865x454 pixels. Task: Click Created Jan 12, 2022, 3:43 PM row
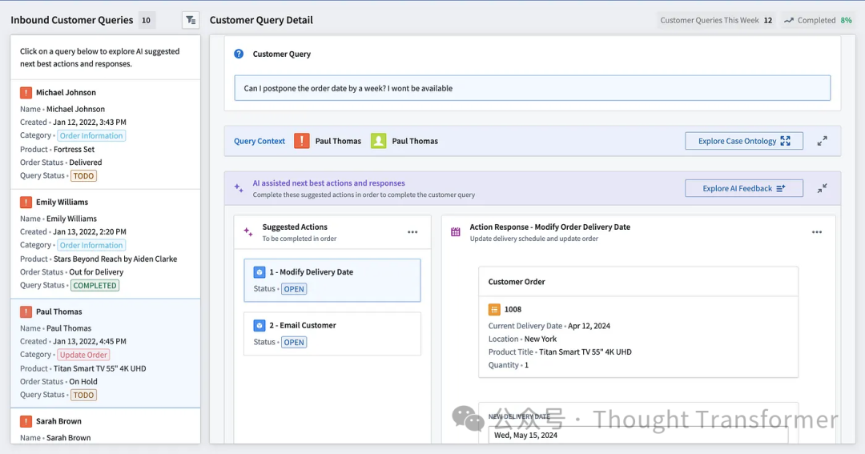click(x=73, y=123)
